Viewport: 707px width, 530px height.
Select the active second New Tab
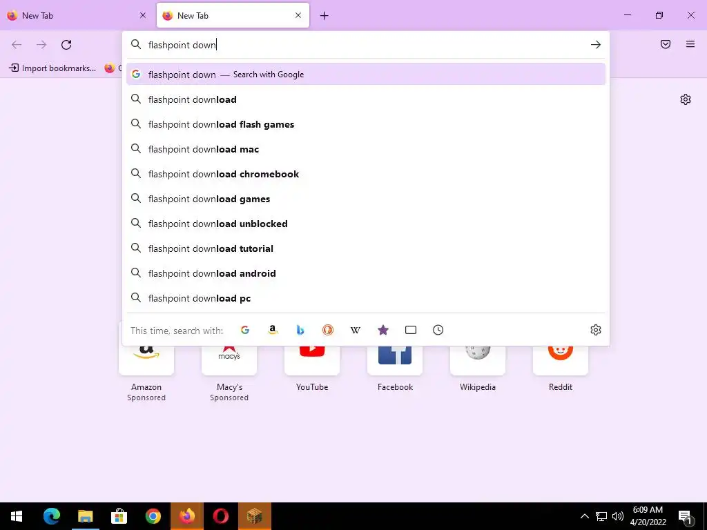coord(233,15)
